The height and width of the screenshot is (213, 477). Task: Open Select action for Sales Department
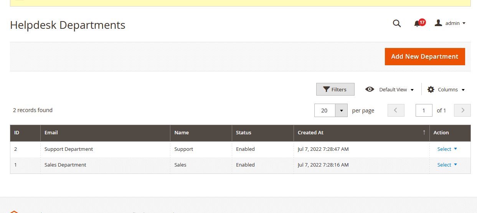click(x=447, y=165)
